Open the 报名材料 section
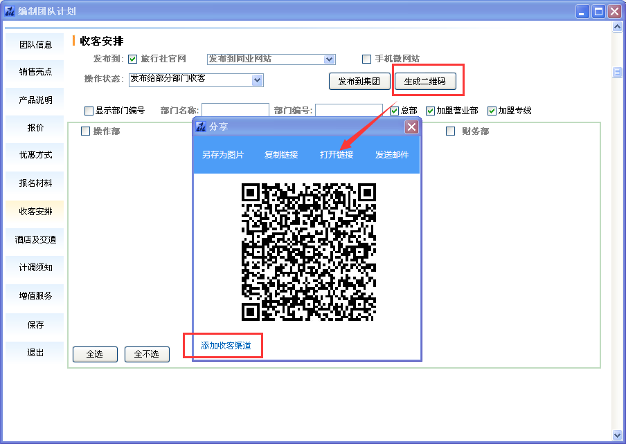 (x=35, y=183)
